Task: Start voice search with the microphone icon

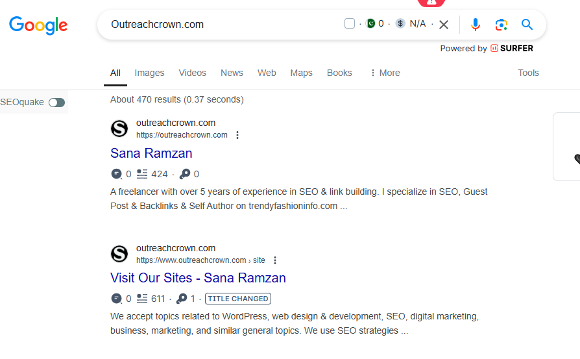Action: coord(476,25)
